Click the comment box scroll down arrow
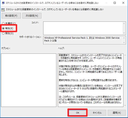 pyautogui.click(x=124, y=33)
